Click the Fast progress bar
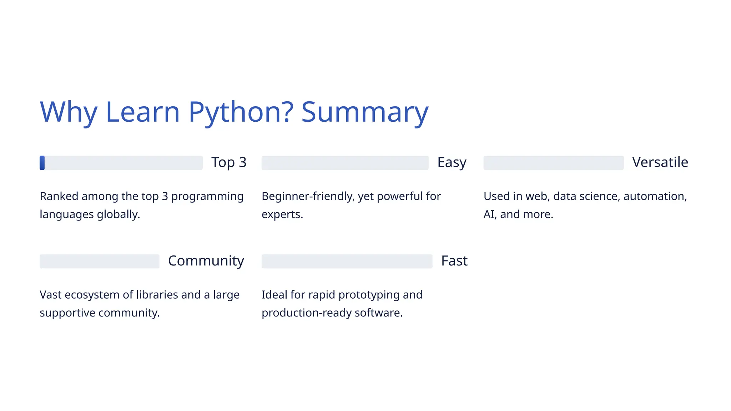This screenshot has height=411, width=731. (347, 261)
